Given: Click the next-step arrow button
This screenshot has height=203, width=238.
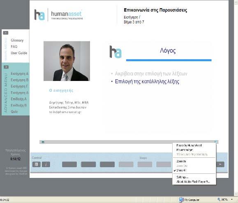Looking at the screenshot, I should point(220,164).
